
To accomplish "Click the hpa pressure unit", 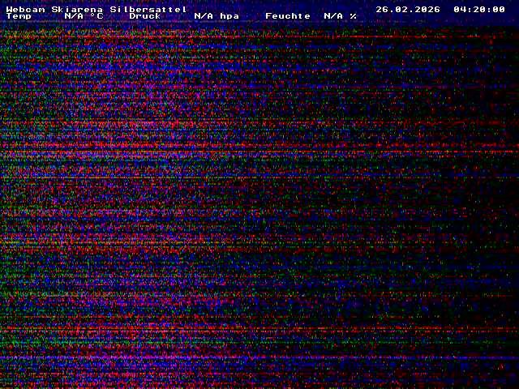I will point(229,16).
